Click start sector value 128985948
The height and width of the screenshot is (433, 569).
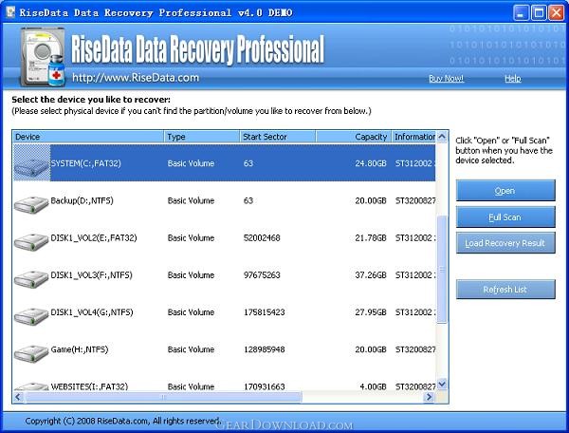265,349
